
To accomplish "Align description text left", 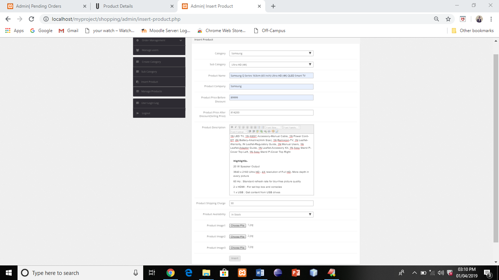I will pyautogui.click(x=244, y=127).
